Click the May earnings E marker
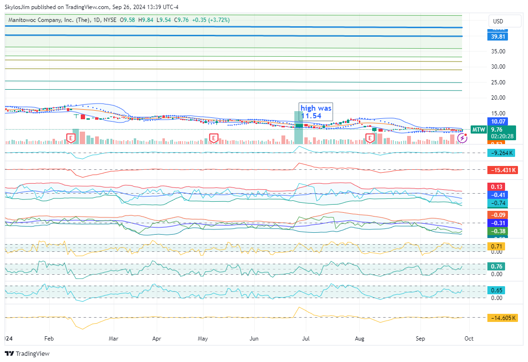Screen dimensions: 528x362 [214, 138]
